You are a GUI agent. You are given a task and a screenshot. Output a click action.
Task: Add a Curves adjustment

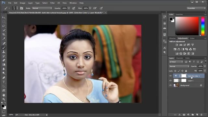tap(185, 45)
